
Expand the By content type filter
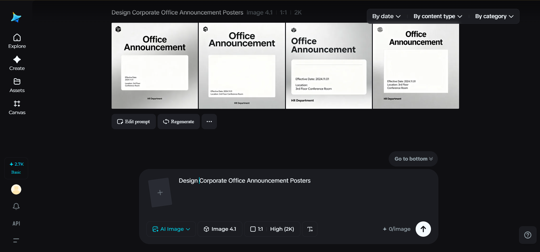438,16
